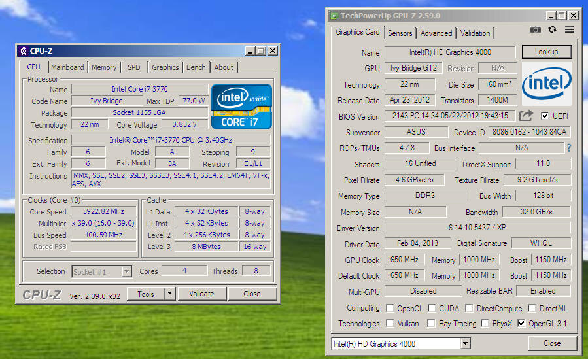Click the Subvendor value ASUS
The width and height of the screenshot is (588, 359).
(416, 132)
